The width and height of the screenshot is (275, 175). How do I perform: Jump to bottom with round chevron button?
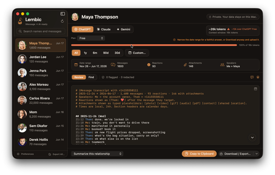252,138
